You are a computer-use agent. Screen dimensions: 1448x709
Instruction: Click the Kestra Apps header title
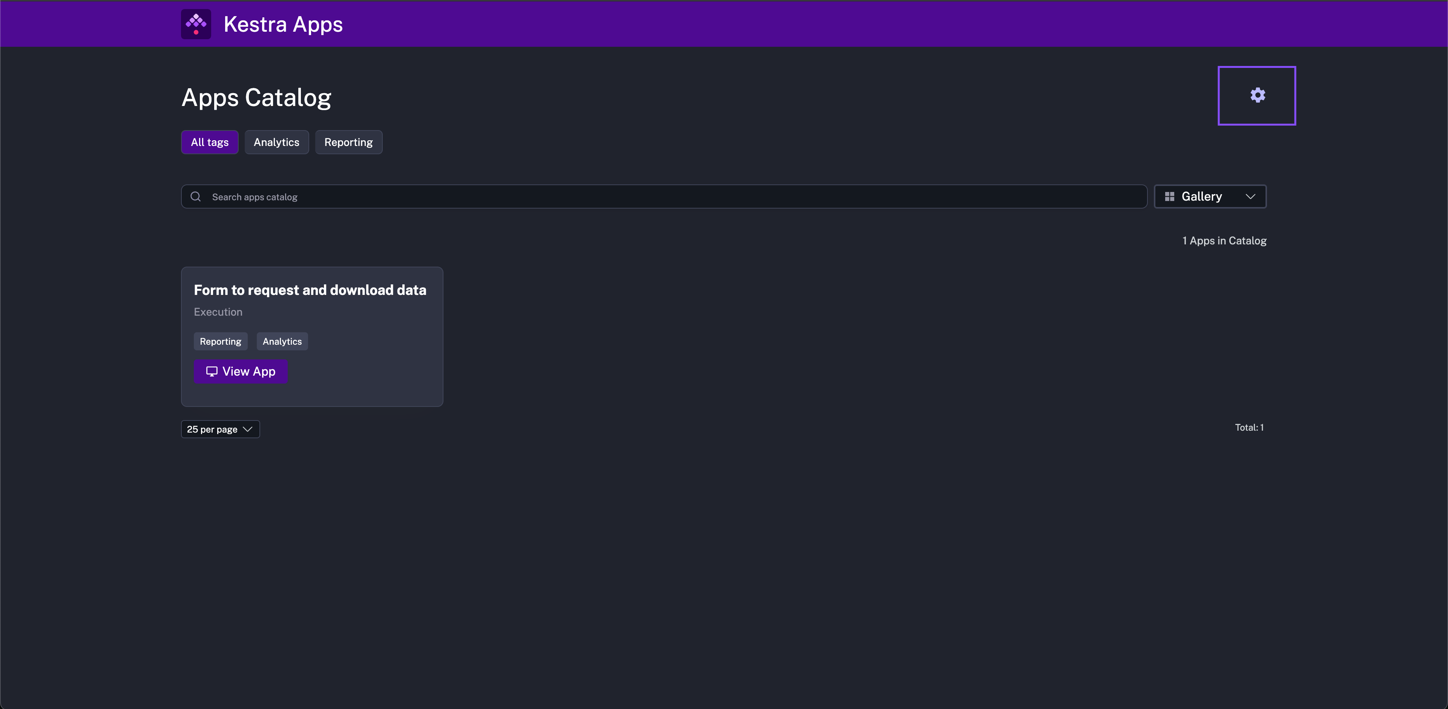tap(283, 24)
